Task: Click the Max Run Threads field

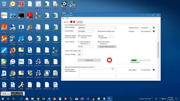Action: pyautogui.click(x=80, y=55)
